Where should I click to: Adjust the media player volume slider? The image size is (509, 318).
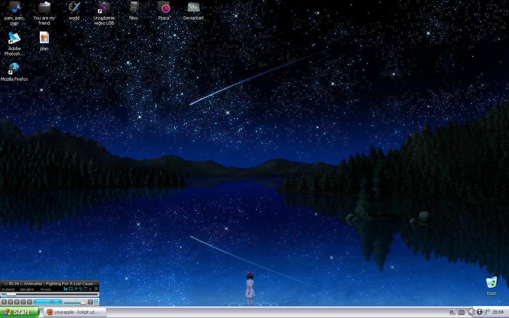[x=75, y=303]
